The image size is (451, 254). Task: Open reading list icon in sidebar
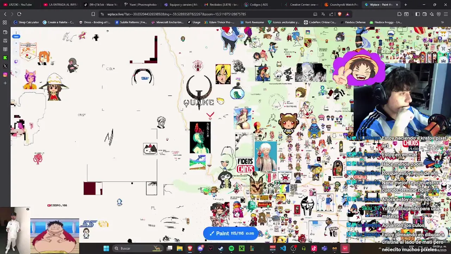coord(5,49)
